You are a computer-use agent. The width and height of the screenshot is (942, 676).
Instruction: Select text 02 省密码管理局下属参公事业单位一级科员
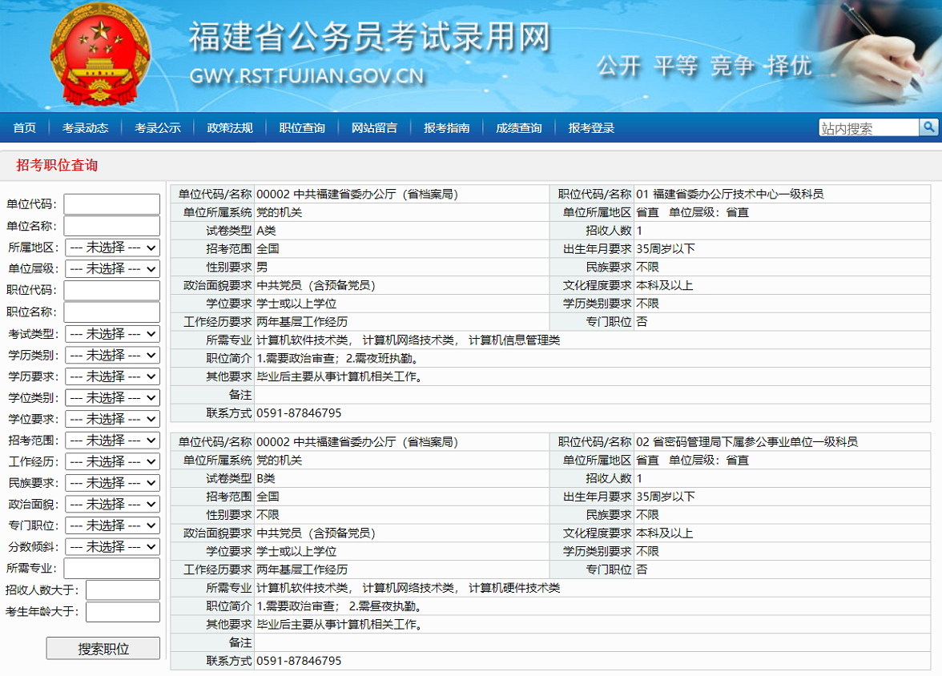point(747,441)
